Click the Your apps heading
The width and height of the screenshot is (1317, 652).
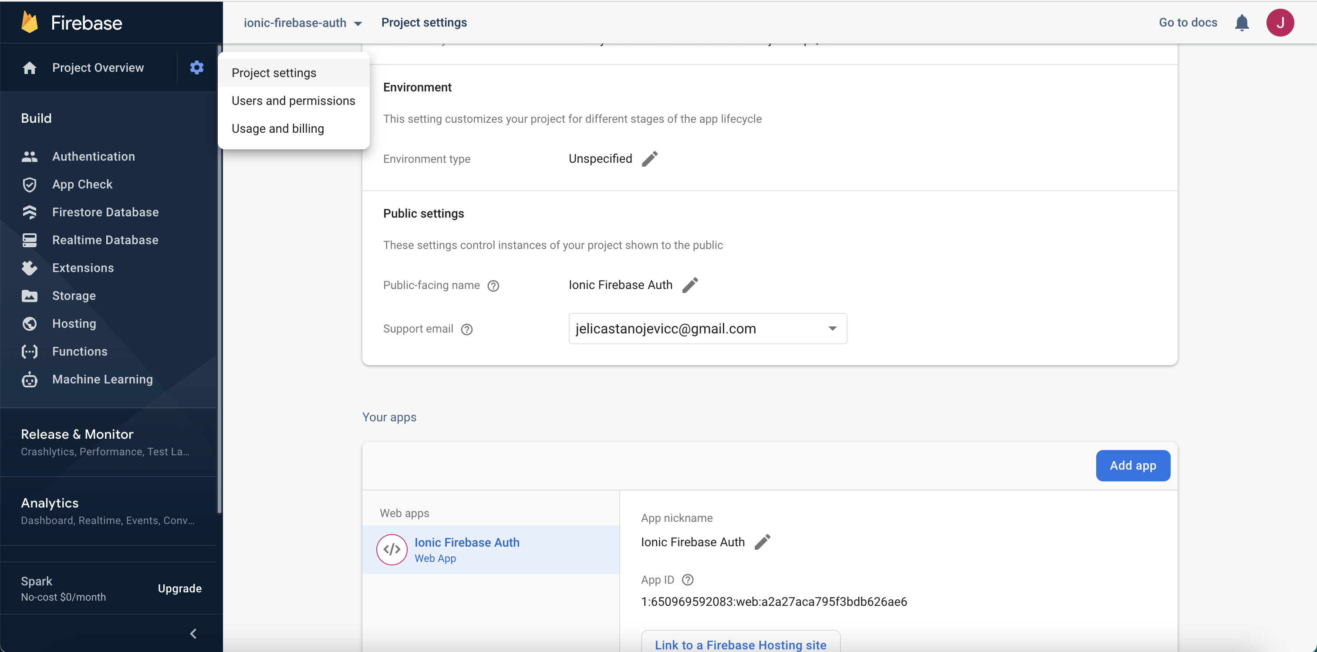[389, 417]
